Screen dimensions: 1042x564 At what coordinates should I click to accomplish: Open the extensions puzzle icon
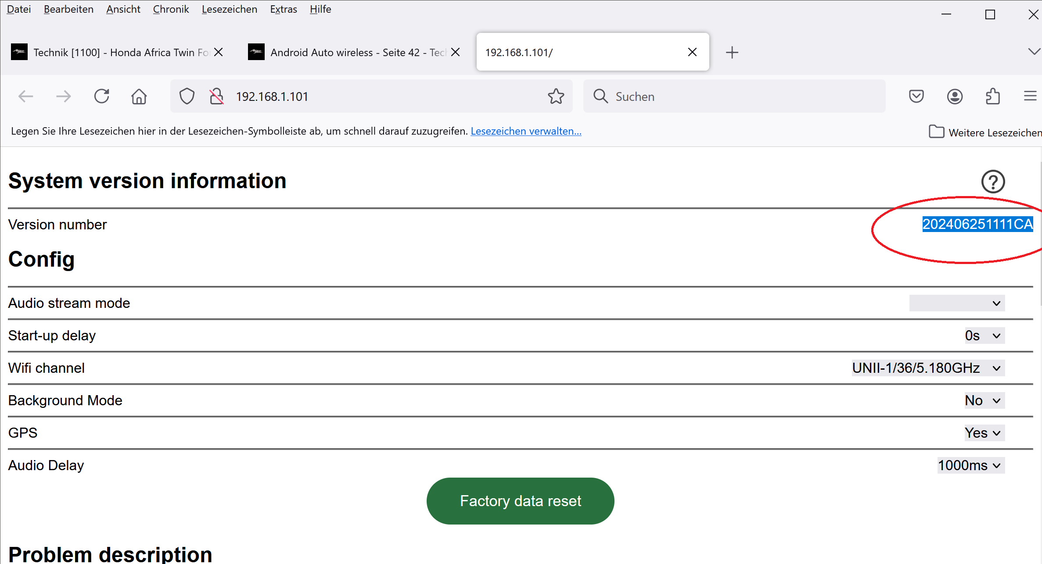click(x=992, y=96)
